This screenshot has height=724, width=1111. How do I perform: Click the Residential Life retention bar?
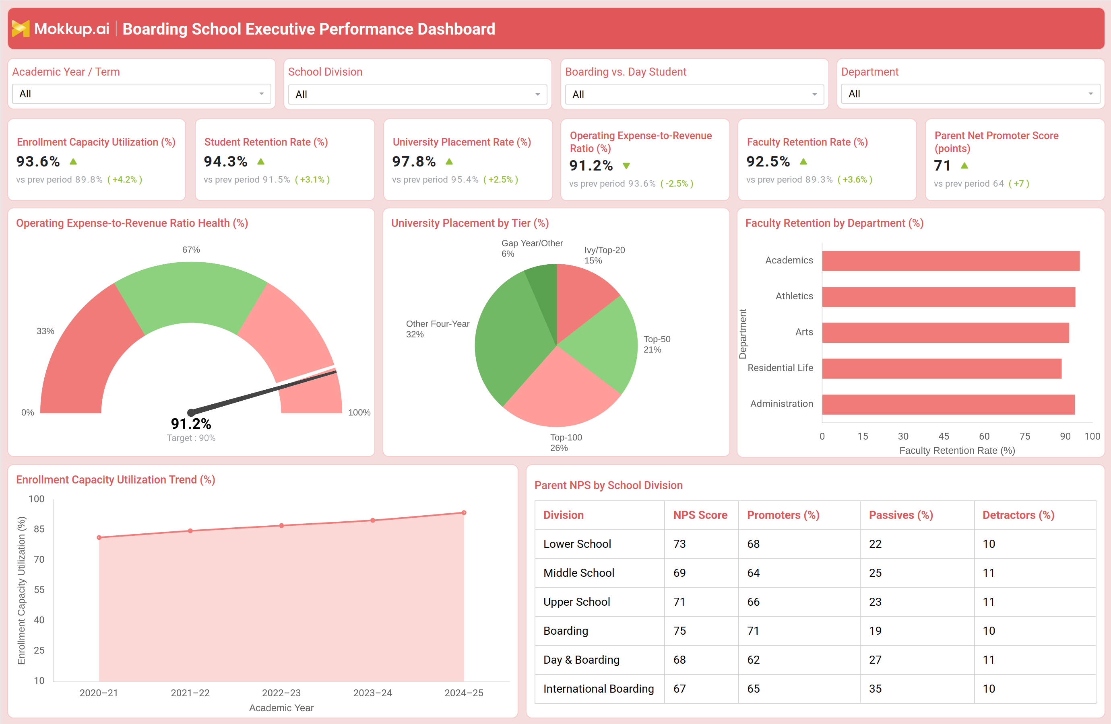pyautogui.click(x=942, y=368)
